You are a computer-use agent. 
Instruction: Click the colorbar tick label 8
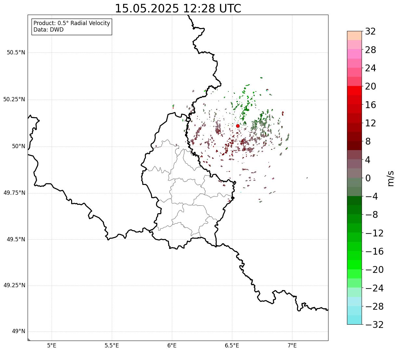pyautogui.click(x=368, y=142)
